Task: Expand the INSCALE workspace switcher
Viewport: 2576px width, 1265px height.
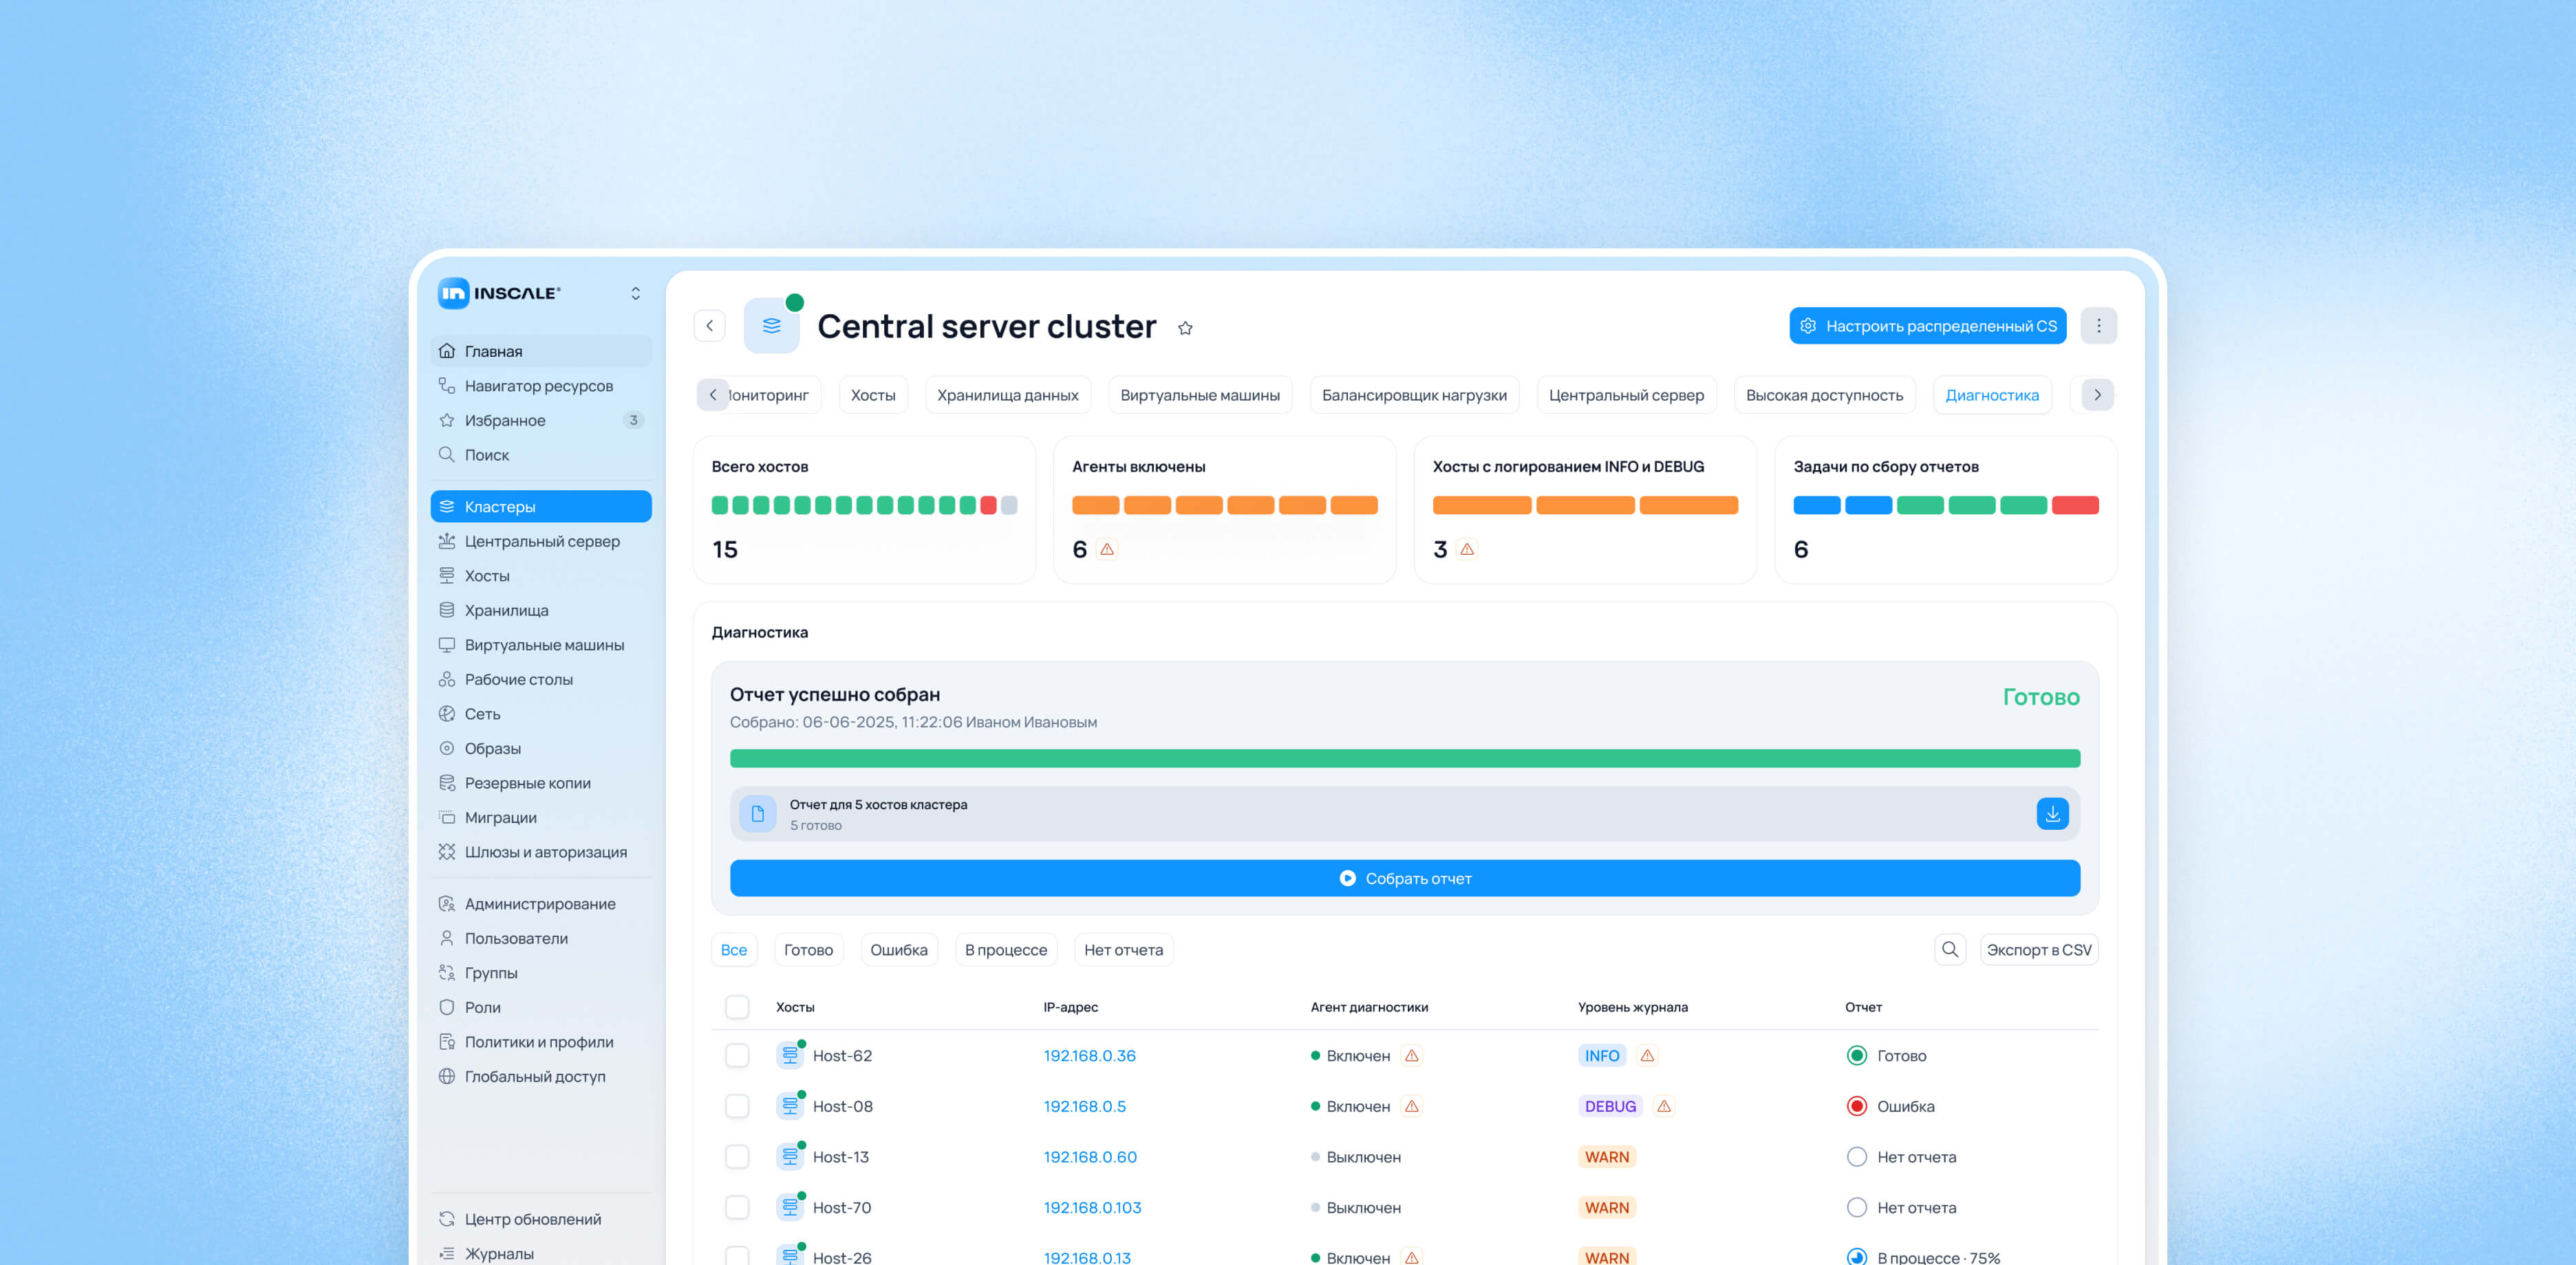Action: pos(635,293)
